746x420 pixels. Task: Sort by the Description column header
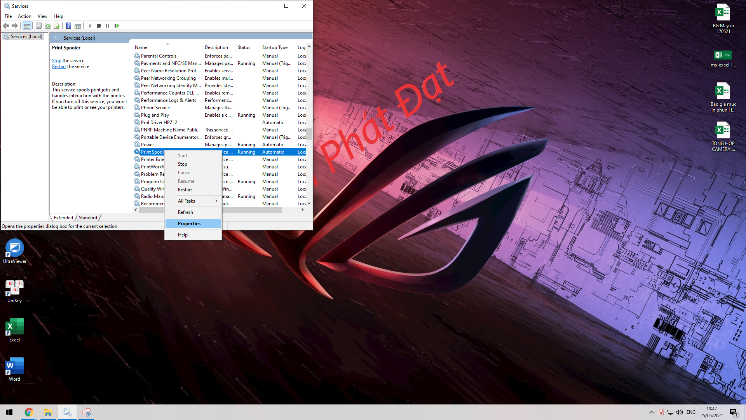[218, 47]
